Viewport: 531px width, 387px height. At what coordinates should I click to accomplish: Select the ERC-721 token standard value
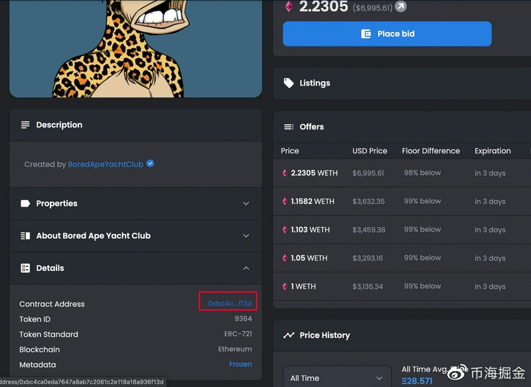(x=238, y=334)
